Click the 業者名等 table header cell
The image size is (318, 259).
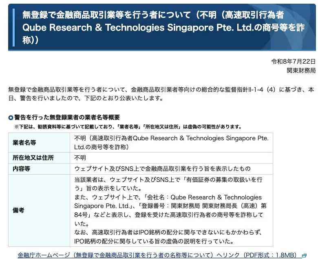39,143
